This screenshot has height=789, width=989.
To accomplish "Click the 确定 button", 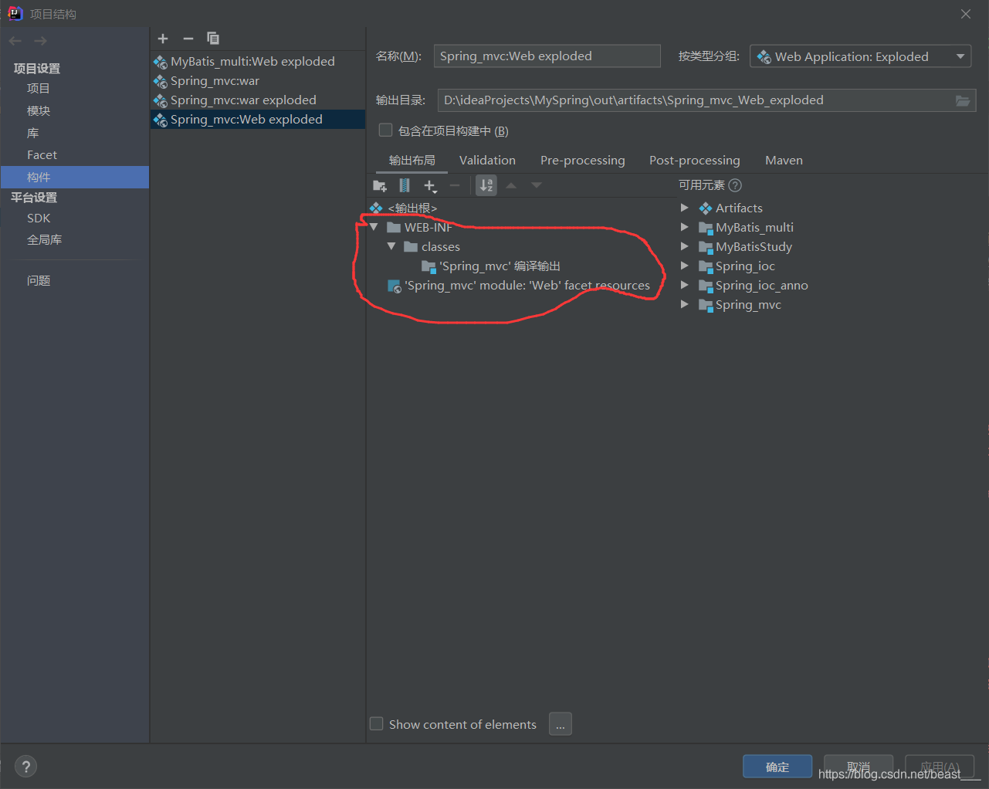I will pos(777,767).
